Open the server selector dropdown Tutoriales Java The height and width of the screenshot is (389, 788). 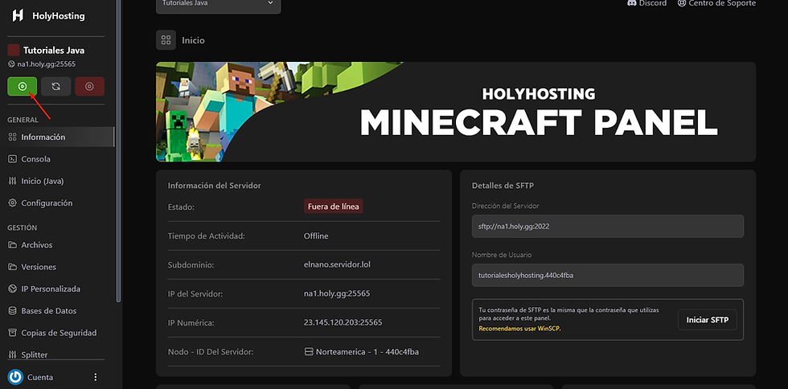(218, 5)
